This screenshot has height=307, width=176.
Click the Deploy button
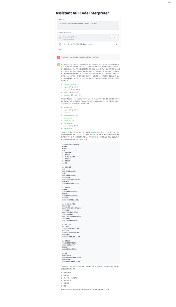[169, 2]
